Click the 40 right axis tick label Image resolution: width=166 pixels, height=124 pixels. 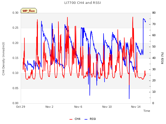tap(154, 58)
